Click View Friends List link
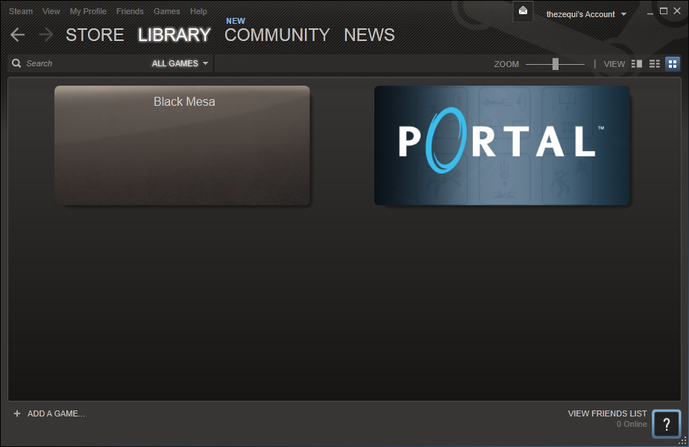This screenshot has height=447, width=689. pyautogui.click(x=607, y=413)
